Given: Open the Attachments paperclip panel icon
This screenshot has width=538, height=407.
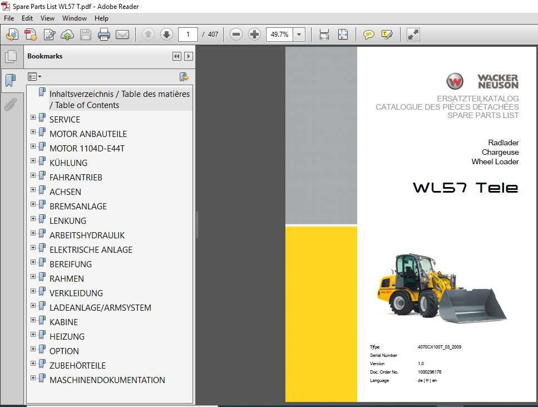Looking at the screenshot, I should 11,105.
